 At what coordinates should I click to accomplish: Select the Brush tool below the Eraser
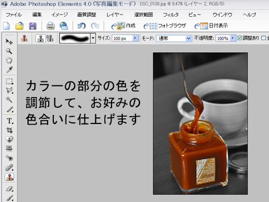pos(9,198)
